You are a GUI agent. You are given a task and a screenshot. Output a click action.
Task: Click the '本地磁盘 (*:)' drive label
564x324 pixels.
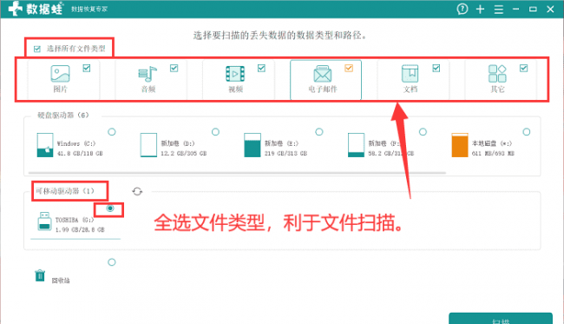point(492,143)
